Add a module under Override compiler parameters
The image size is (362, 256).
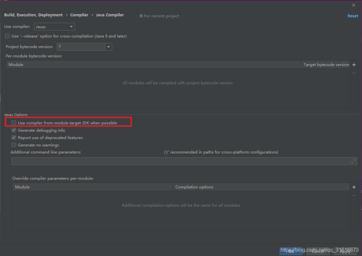(x=354, y=187)
